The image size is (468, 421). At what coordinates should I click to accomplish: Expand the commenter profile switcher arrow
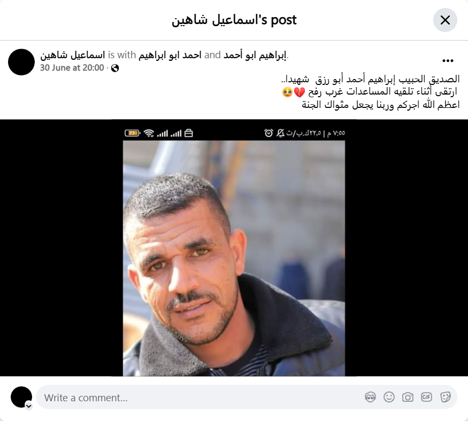click(x=29, y=406)
